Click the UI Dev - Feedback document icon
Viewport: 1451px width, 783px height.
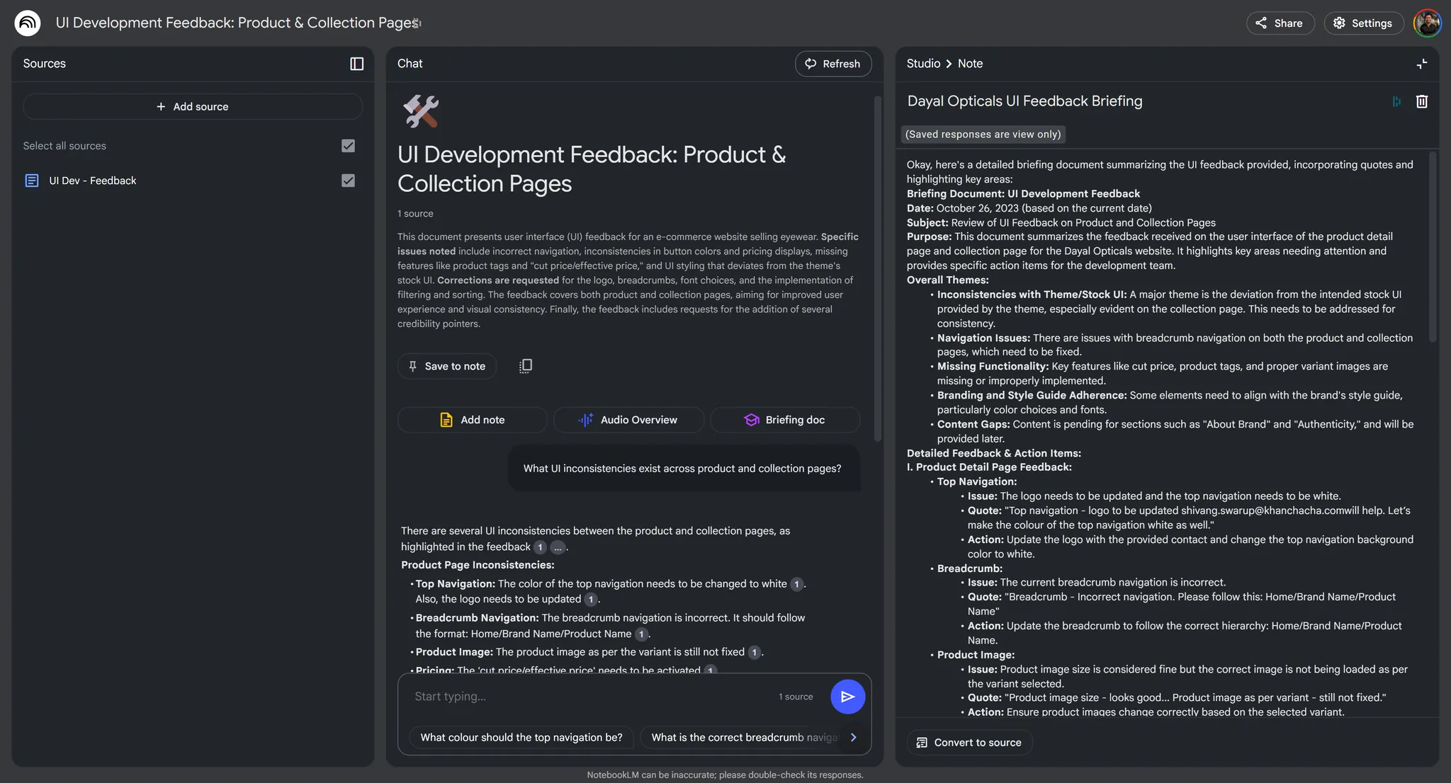click(x=32, y=181)
